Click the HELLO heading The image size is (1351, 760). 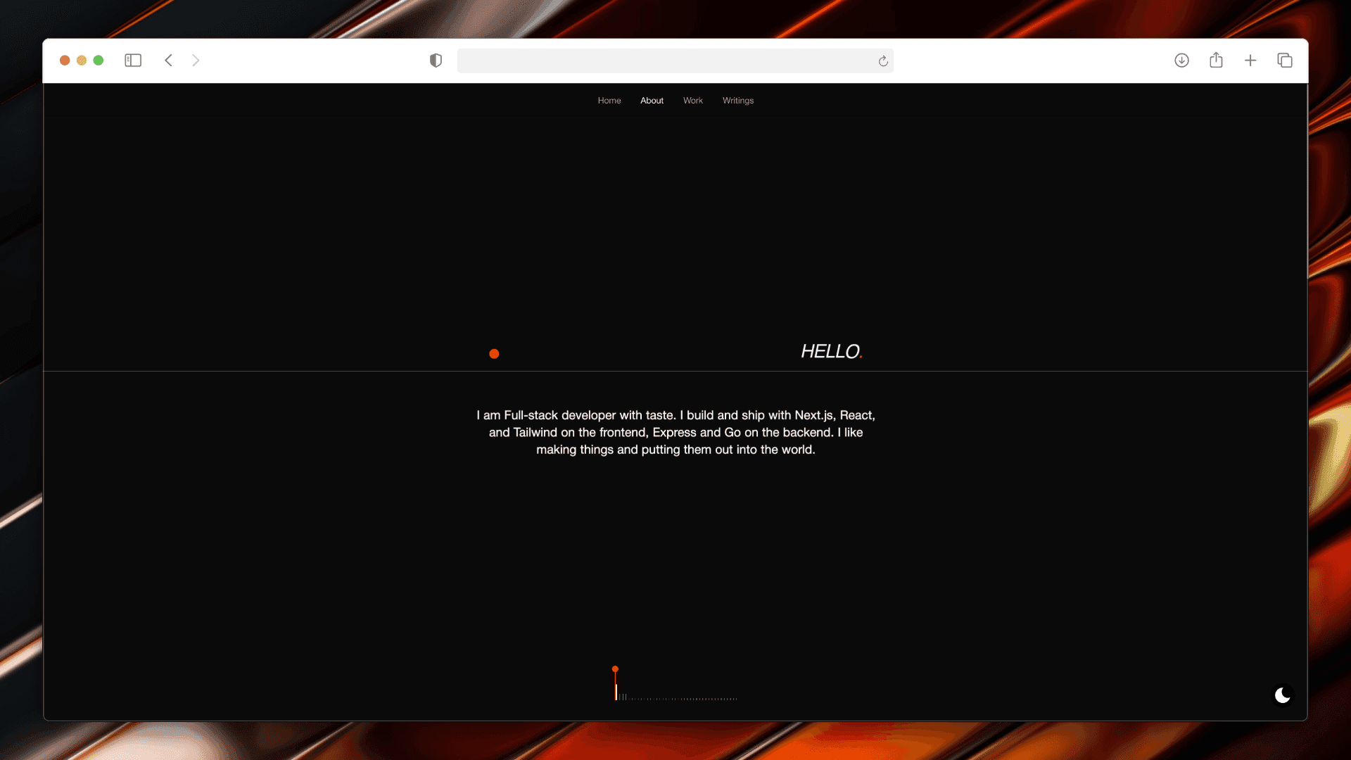(832, 352)
